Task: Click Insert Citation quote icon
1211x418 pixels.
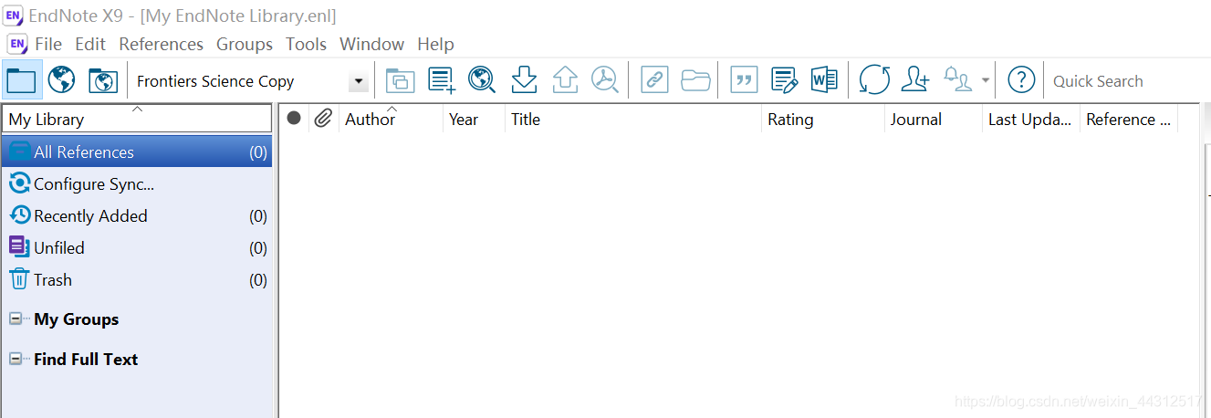Action: 745,80
